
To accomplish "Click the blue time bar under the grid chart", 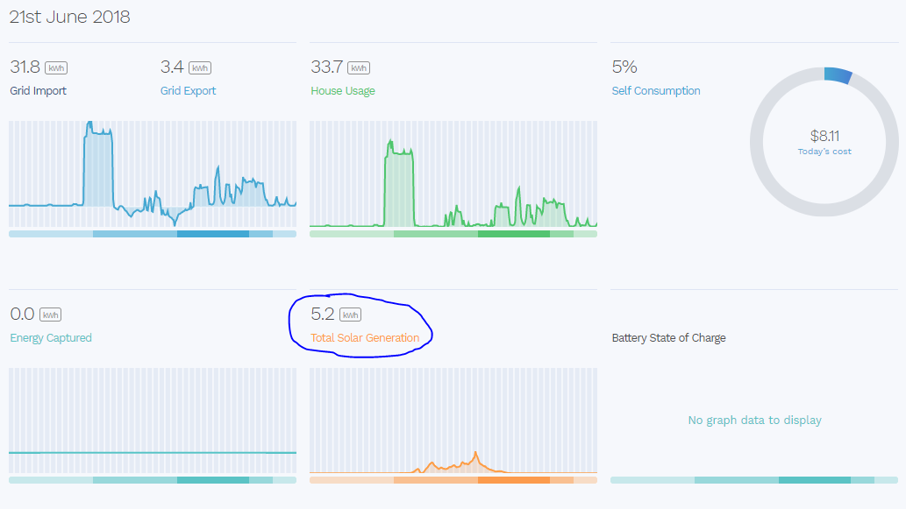I will coord(153,234).
